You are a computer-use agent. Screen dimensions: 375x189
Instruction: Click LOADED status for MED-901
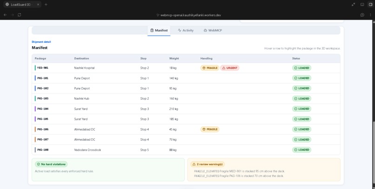[x=301, y=68]
